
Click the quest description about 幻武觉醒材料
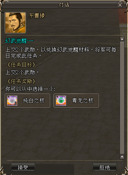coord(61,53)
